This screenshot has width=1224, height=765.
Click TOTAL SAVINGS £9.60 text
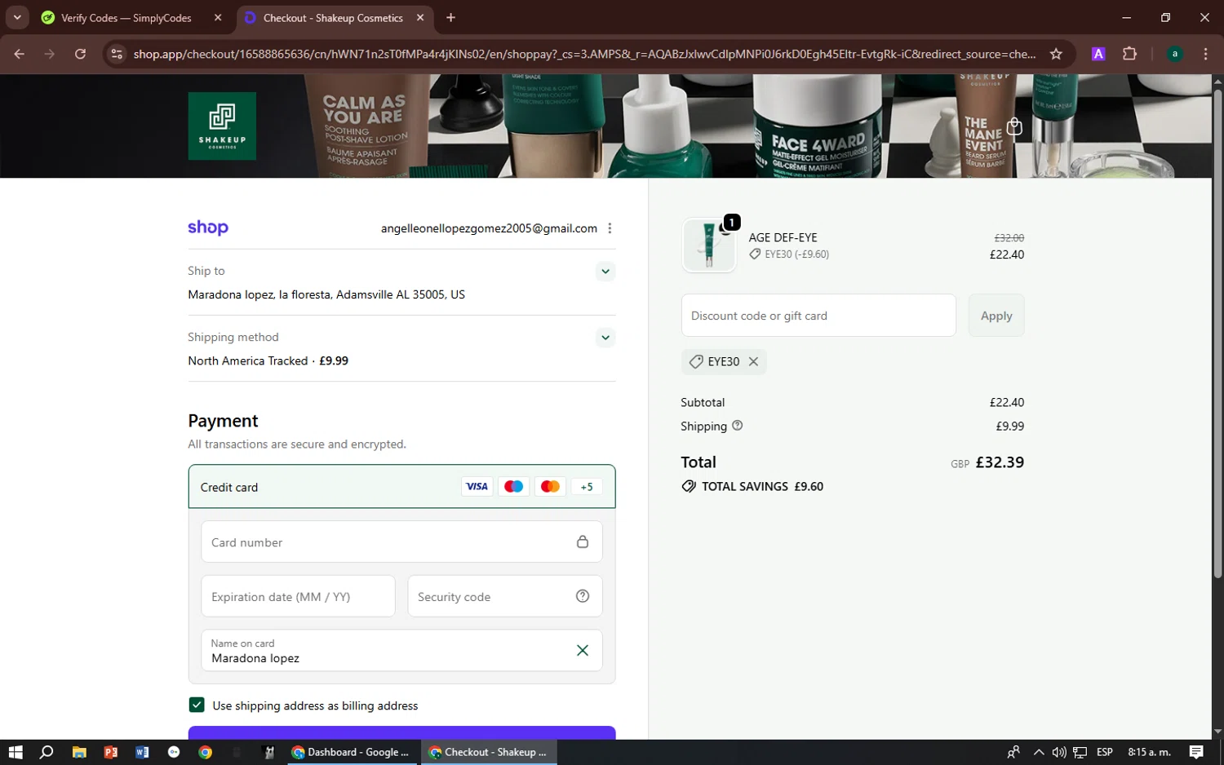click(762, 486)
